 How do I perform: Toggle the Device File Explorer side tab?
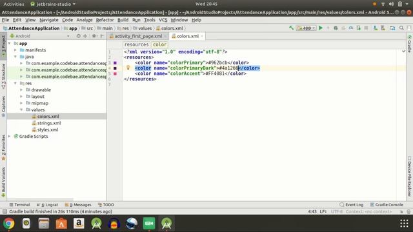pos(410,176)
